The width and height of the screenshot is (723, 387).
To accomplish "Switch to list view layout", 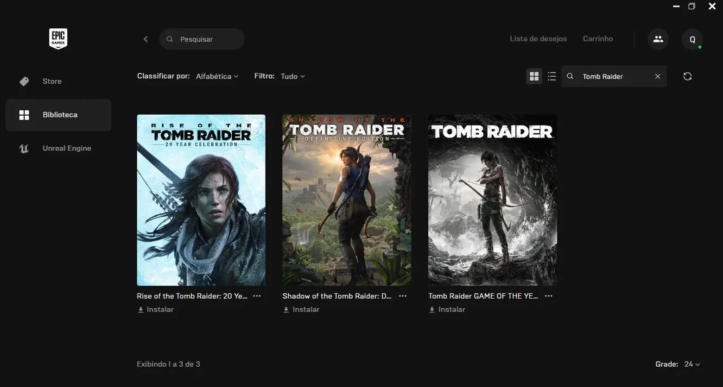I will tap(552, 76).
